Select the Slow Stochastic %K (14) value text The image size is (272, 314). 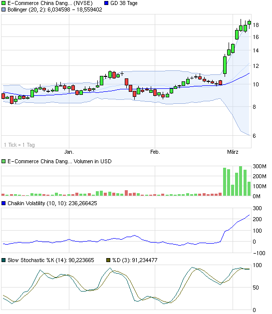pyautogui.click(x=51, y=260)
